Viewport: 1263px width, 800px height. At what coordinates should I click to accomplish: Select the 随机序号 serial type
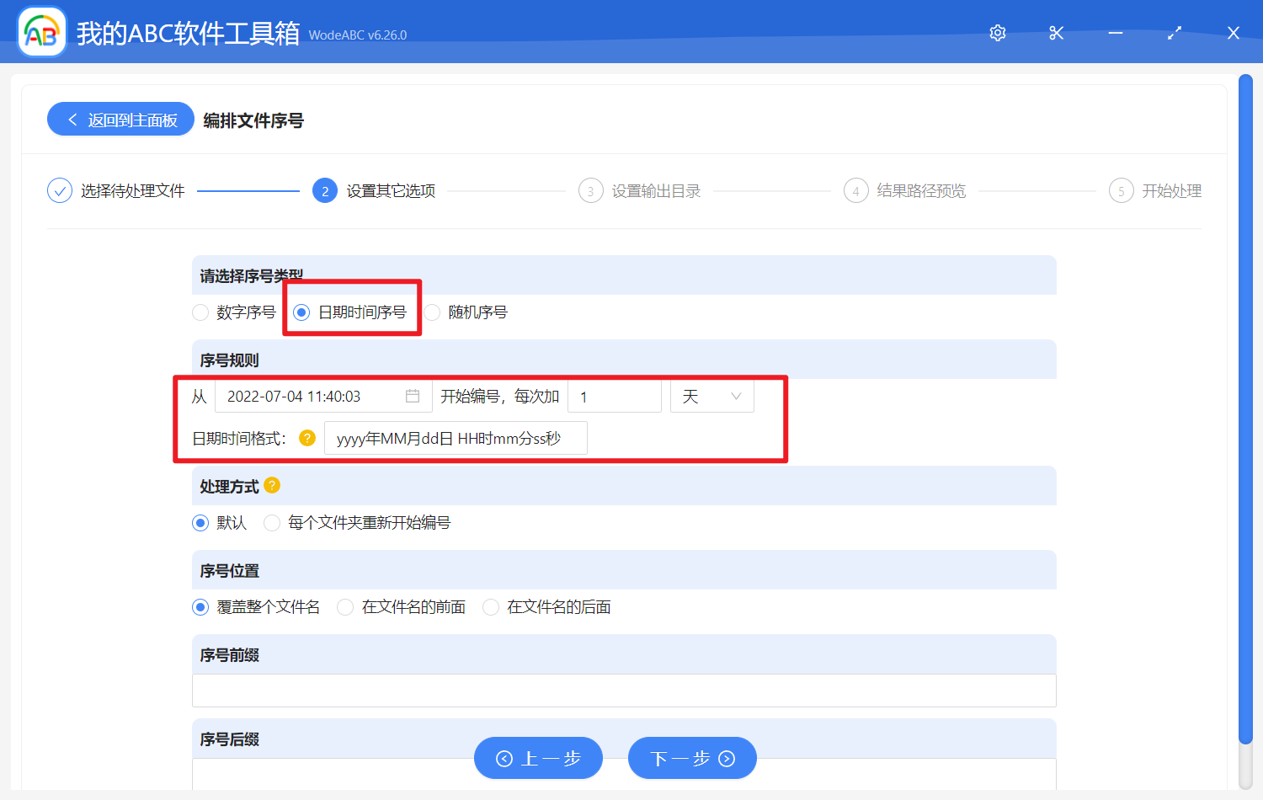pyautogui.click(x=432, y=312)
